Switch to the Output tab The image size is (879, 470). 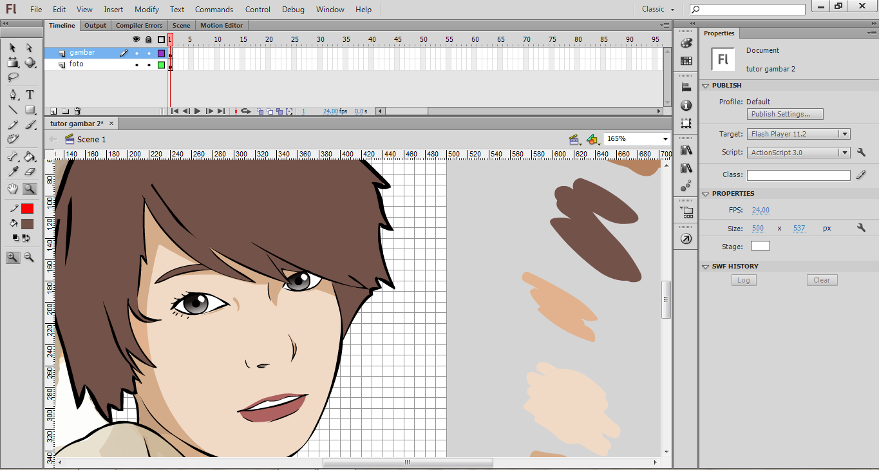pos(95,26)
